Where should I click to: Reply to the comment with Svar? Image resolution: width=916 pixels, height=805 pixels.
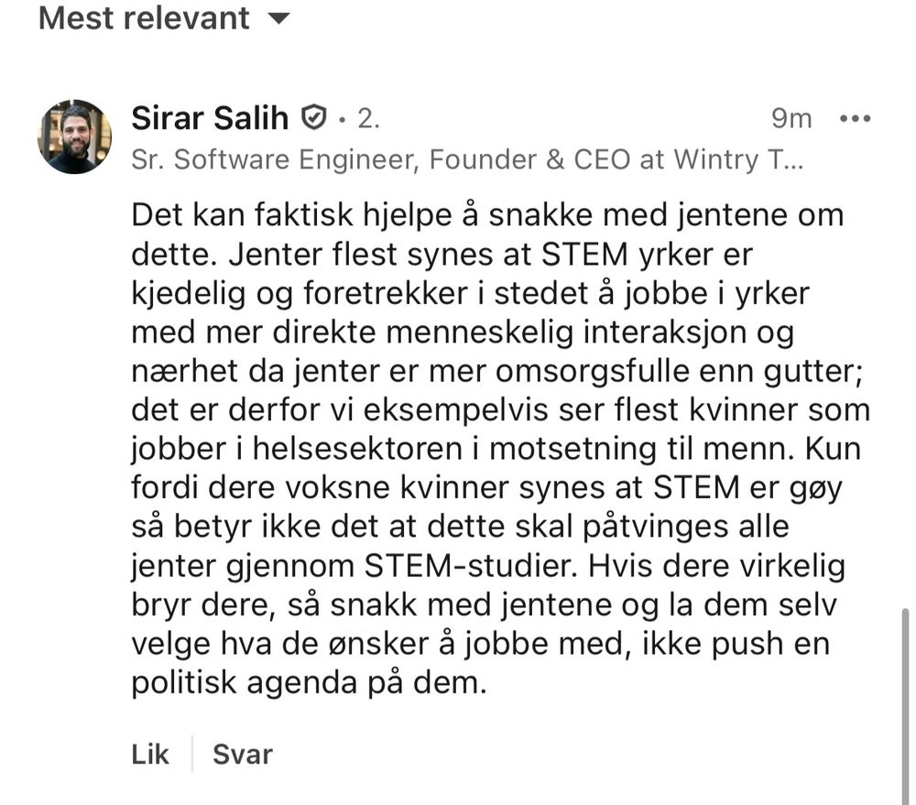pos(243,755)
